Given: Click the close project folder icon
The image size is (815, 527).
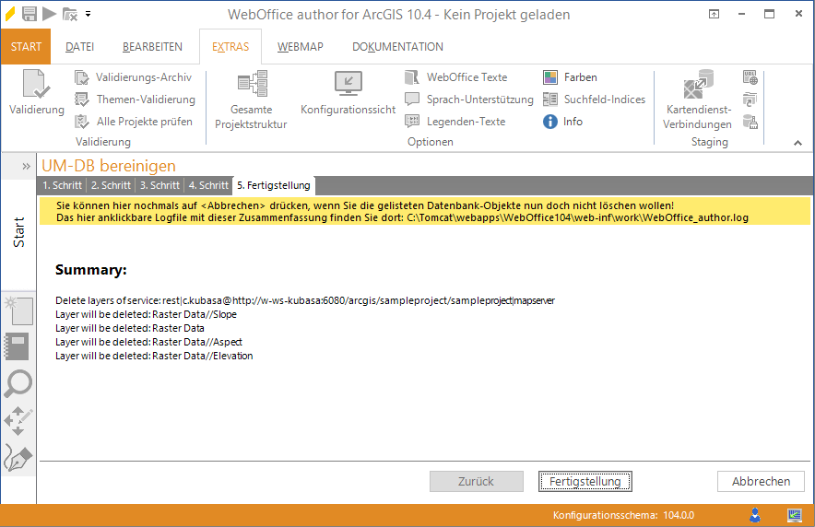Looking at the screenshot, I should click(70, 15).
